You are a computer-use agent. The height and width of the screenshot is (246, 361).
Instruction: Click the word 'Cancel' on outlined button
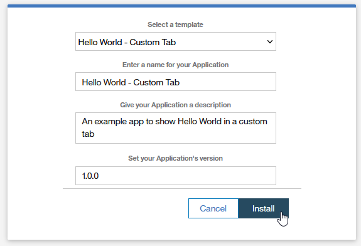(213, 208)
